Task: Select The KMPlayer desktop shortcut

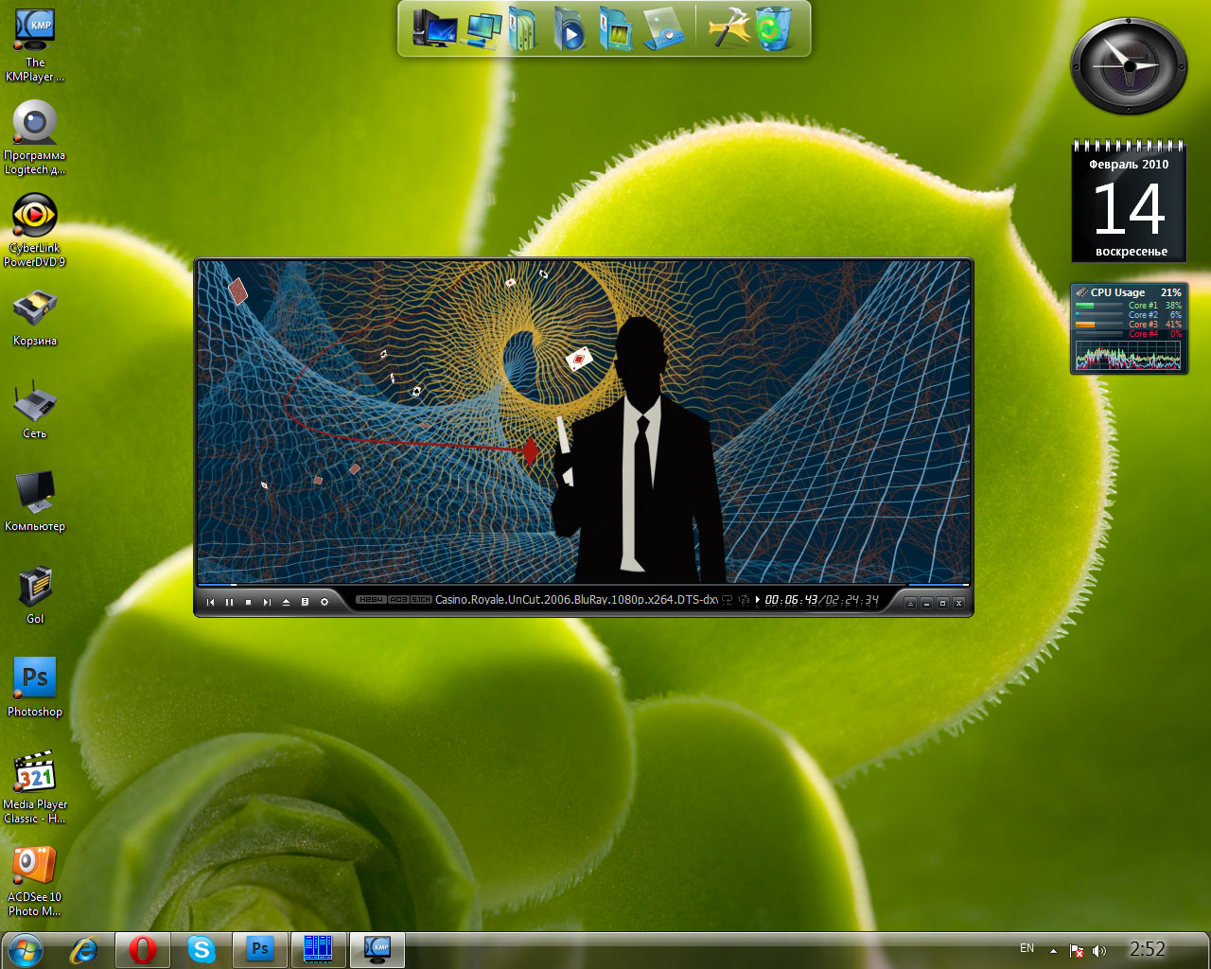Action: coord(35,45)
